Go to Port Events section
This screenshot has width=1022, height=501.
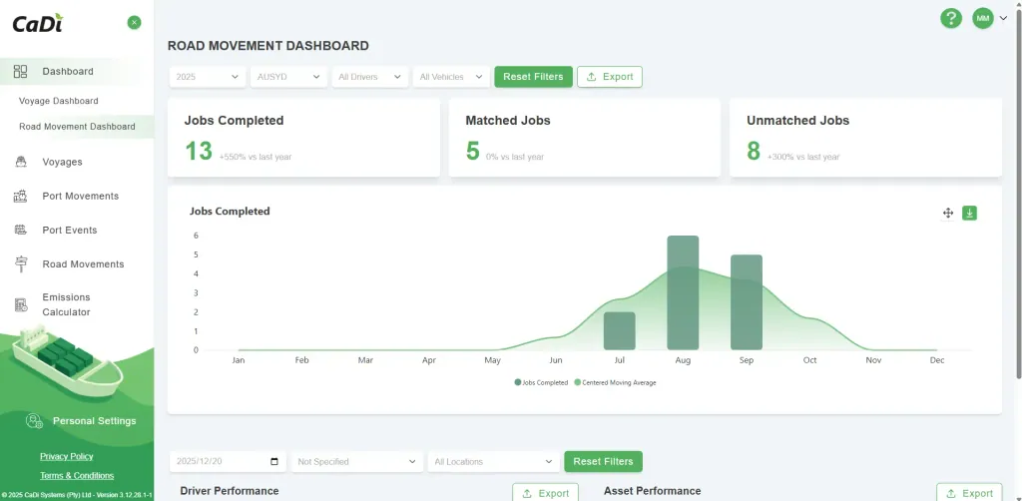click(x=70, y=230)
